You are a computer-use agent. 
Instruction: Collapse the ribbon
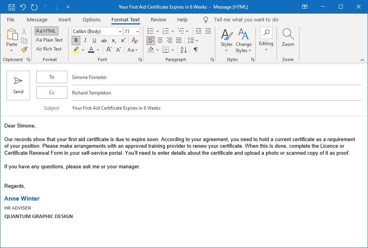[x=362, y=60]
